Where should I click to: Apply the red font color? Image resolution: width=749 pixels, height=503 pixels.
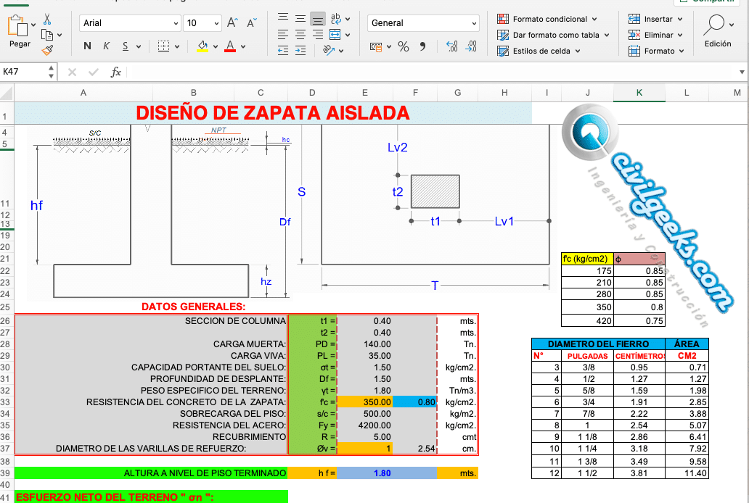click(230, 46)
